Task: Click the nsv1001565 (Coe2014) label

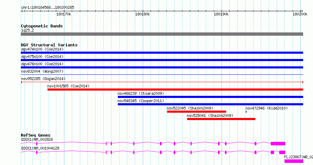Action: (68, 86)
